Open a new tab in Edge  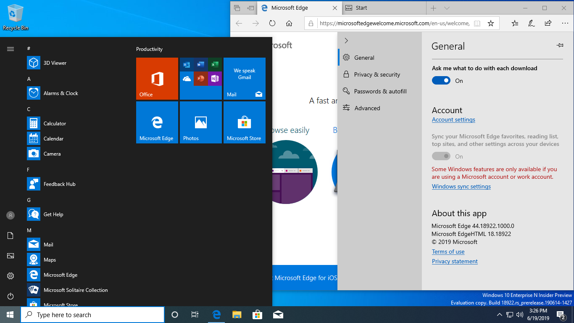pos(434,8)
